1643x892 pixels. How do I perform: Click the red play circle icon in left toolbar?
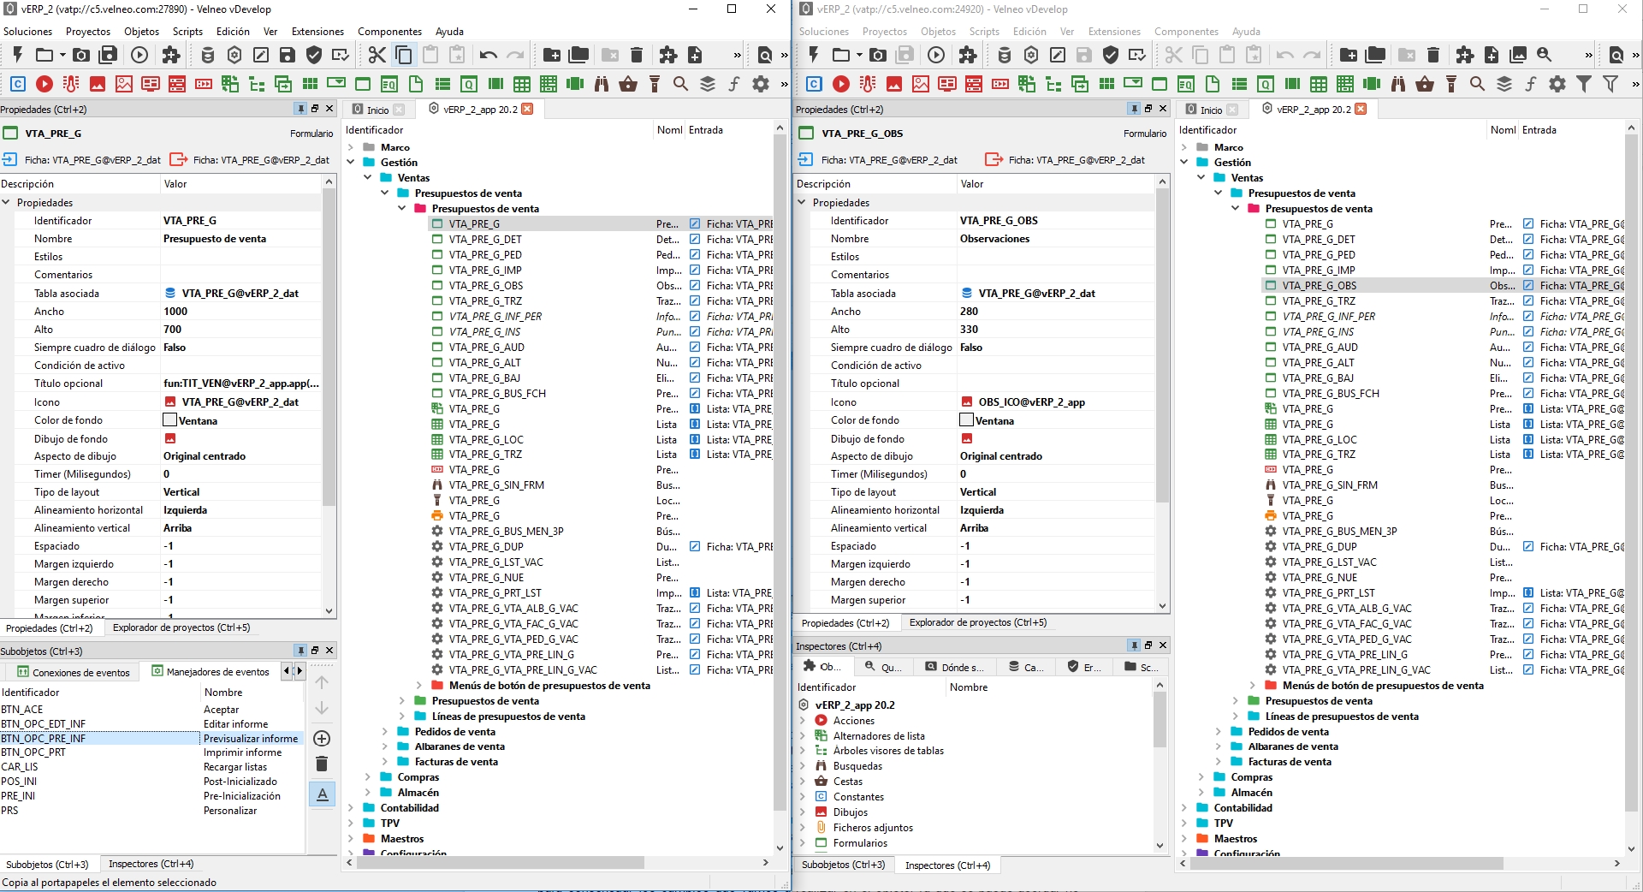(44, 84)
